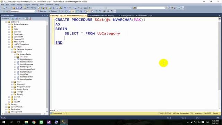The height and width of the screenshot is (125, 222).
Task: Close the Object Explorer panel
Action: tap(47, 15)
